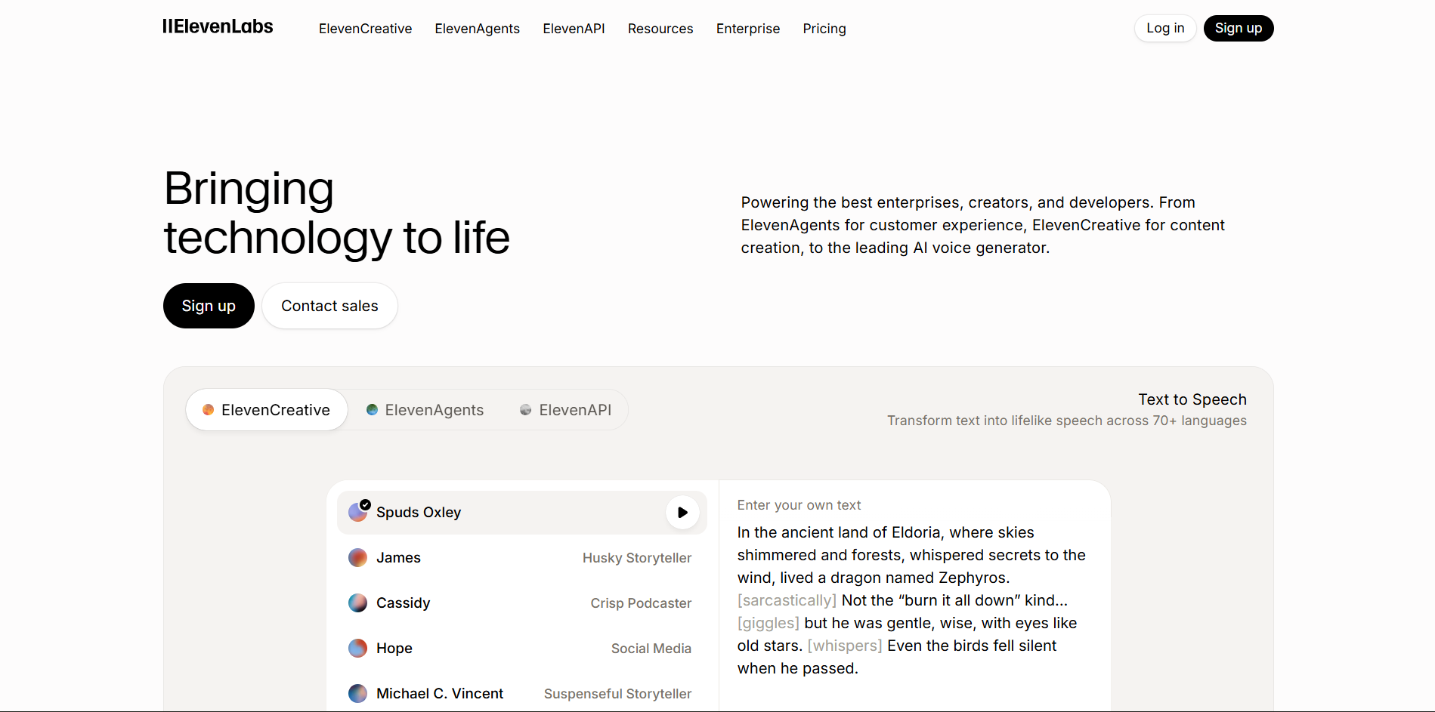
Task: Select Hope's voice avatar icon
Action: point(357,648)
